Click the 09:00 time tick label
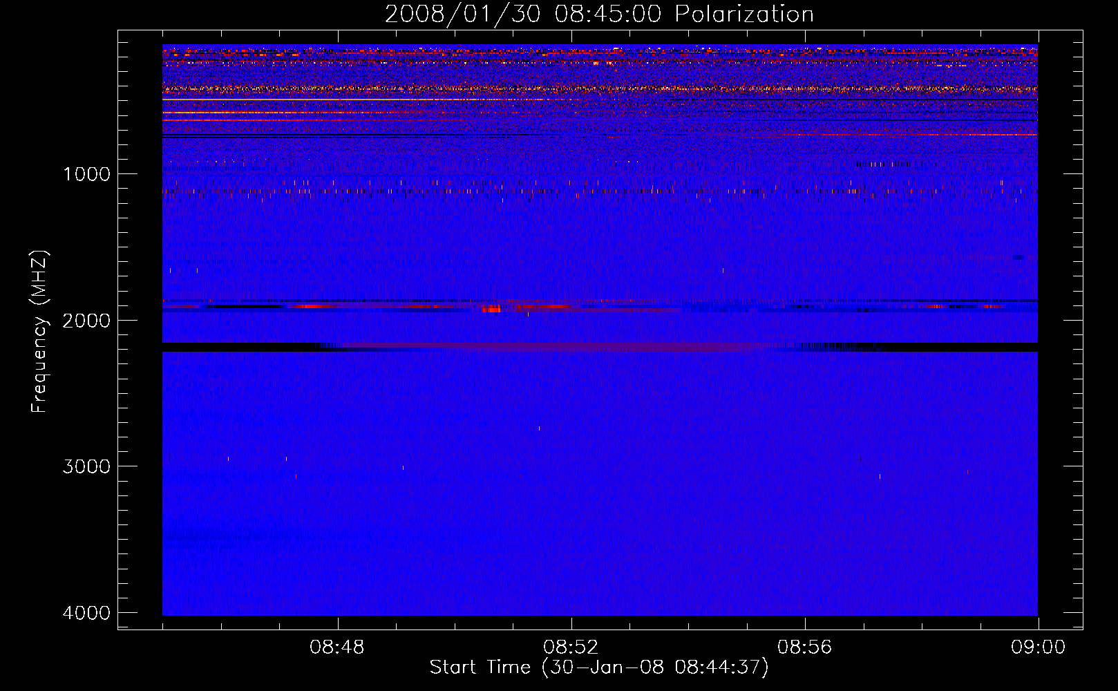 click(x=1038, y=647)
